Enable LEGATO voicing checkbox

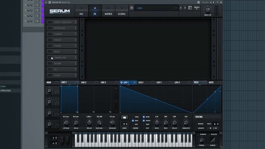pyautogui.click(x=196, y=128)
